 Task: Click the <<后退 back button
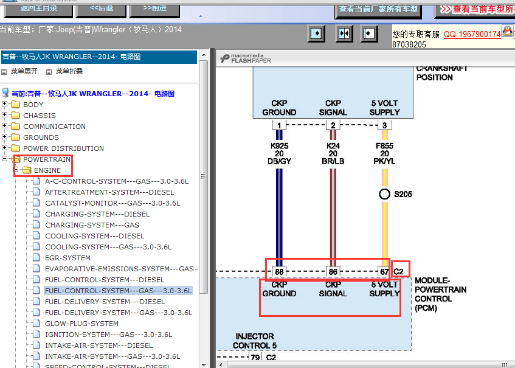[x=101, y=10]
